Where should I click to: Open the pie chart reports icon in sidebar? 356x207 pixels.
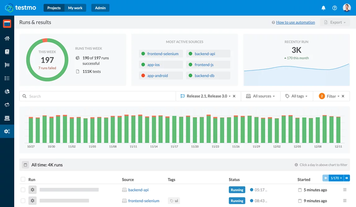point(7,91)
